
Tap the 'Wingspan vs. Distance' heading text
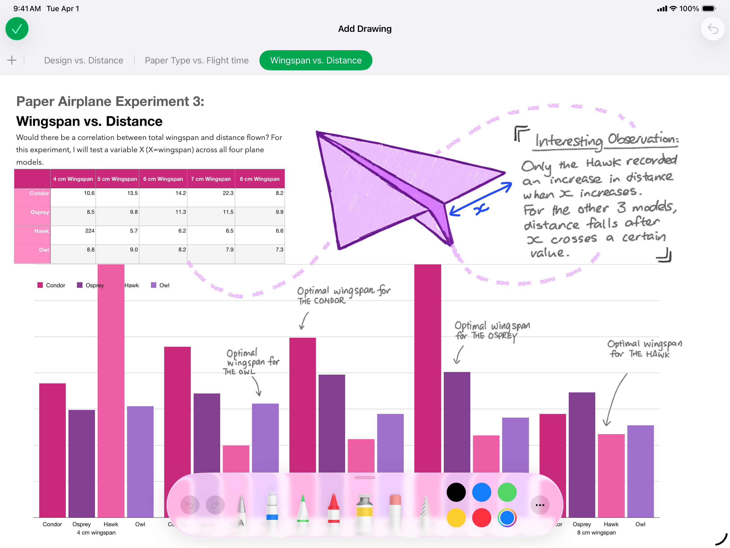(x=89, y=121)
